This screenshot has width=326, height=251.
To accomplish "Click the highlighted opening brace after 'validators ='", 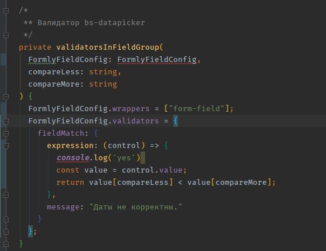I will point(176,121).
